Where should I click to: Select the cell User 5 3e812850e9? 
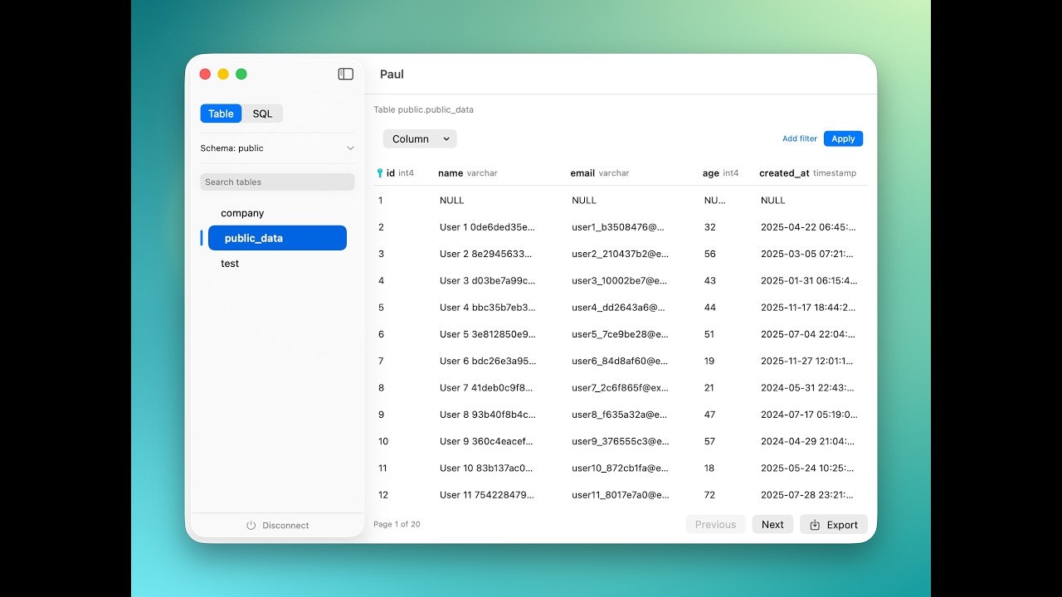click(488, 334)
